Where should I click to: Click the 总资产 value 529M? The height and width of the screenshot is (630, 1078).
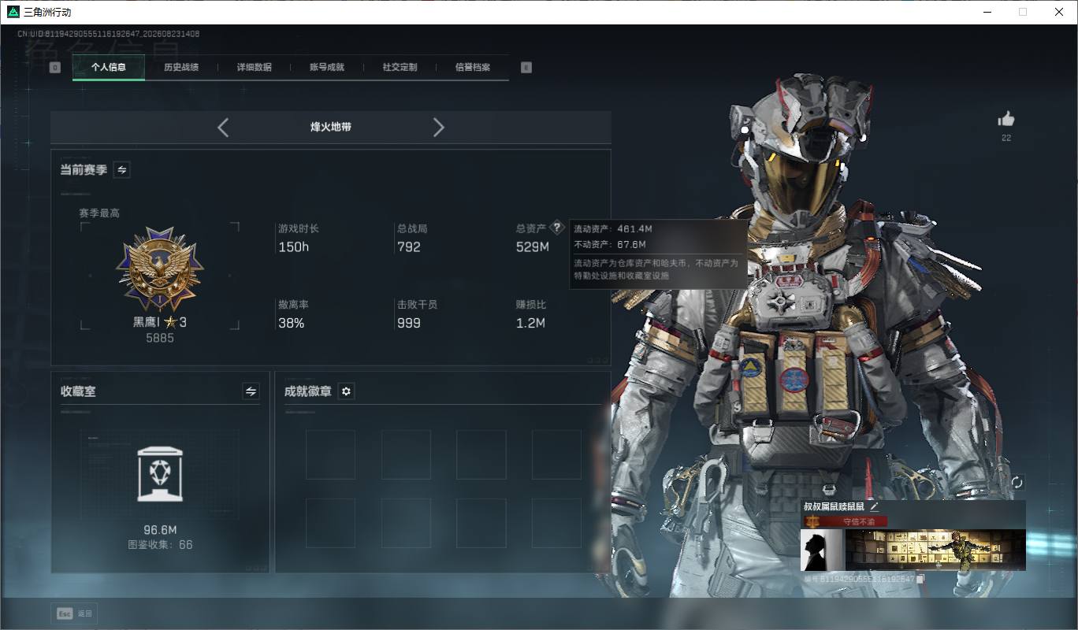[533, 247]
